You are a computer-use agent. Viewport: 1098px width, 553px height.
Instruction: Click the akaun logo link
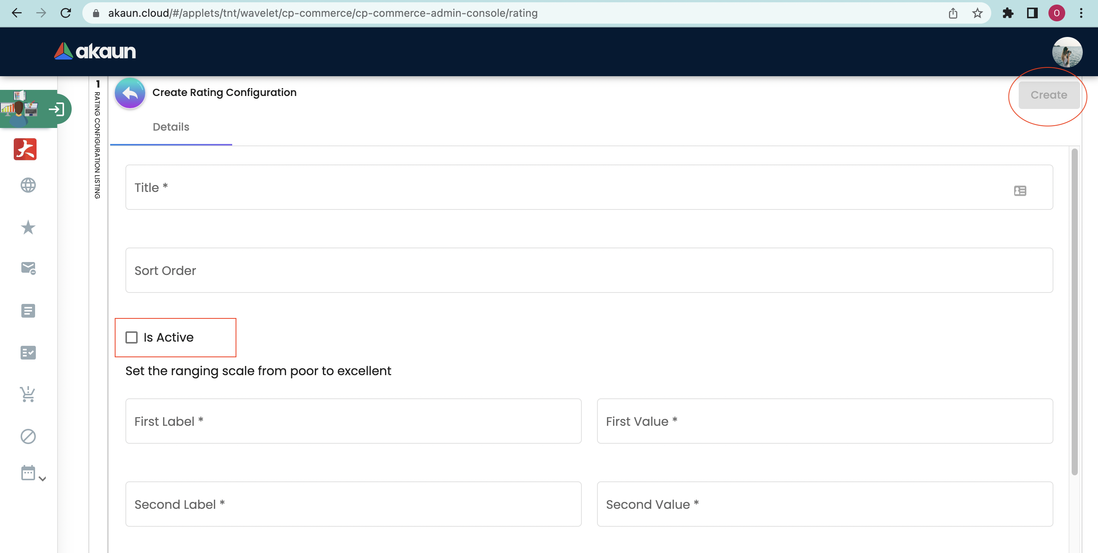95,51
